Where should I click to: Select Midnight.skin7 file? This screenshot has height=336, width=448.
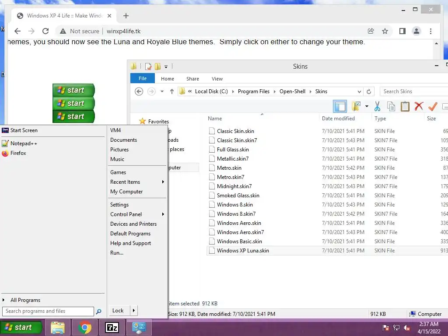click(234, 186)
